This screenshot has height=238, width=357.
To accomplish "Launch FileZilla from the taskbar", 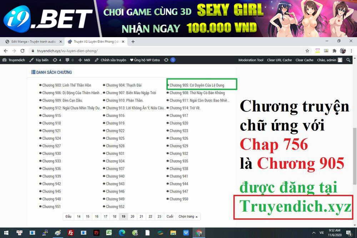I will pyautogui.click(x=71, y=233).
